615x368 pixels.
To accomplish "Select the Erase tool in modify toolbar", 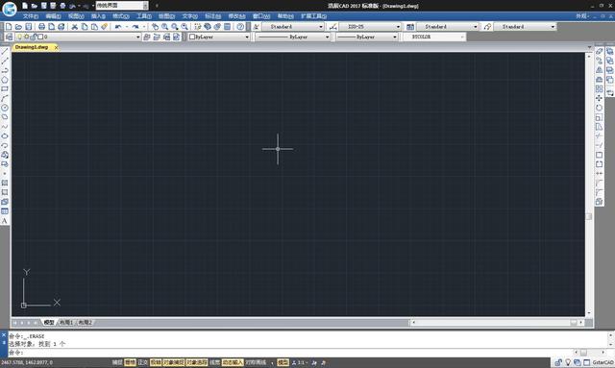I will [x=599, y=51].
